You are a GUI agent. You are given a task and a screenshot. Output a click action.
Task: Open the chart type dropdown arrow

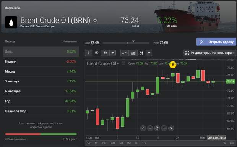pyautogui.click(x=149, y=53)
